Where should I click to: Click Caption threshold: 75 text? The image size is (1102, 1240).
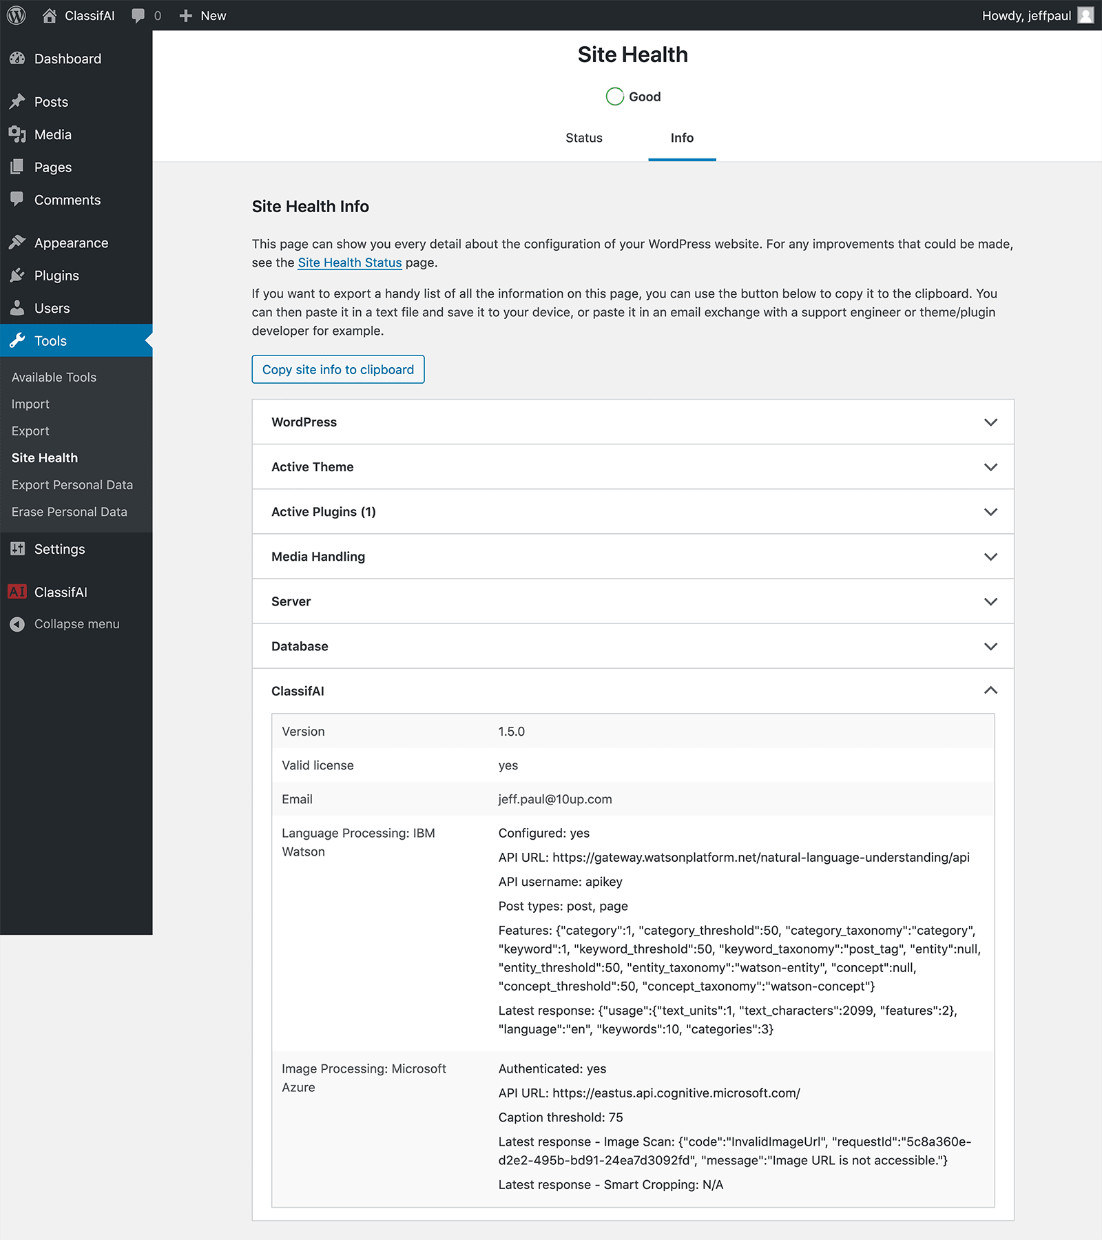pos(561,1117)
